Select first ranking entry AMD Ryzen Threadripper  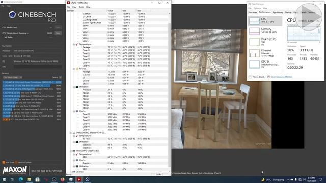coord(32,82)
